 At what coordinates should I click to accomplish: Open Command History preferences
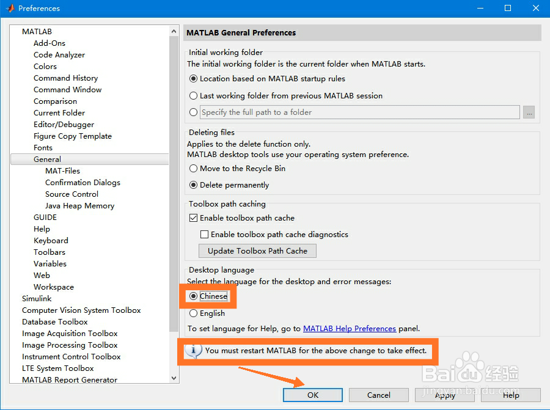[x=65, y=78]
